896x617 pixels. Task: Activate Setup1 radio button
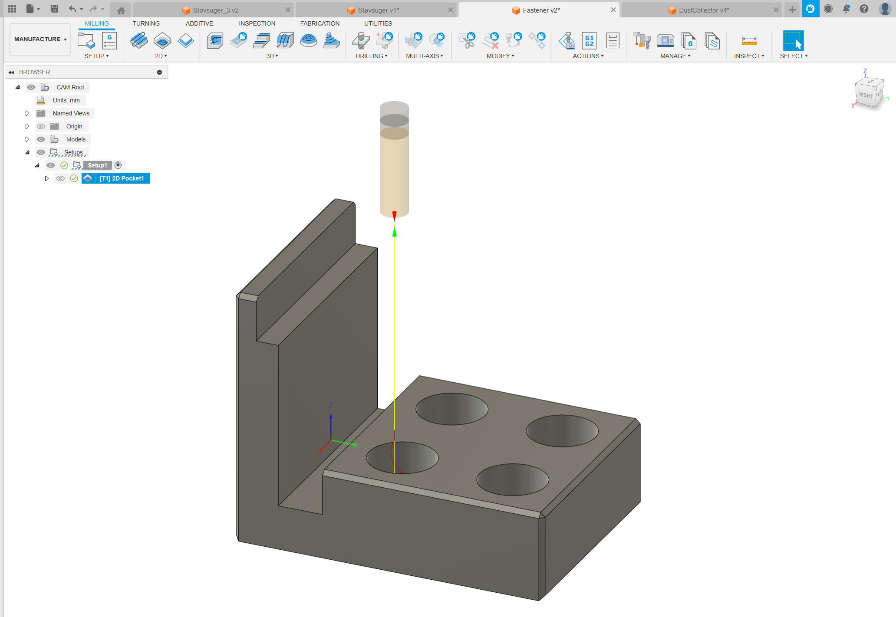coord(118,165)
